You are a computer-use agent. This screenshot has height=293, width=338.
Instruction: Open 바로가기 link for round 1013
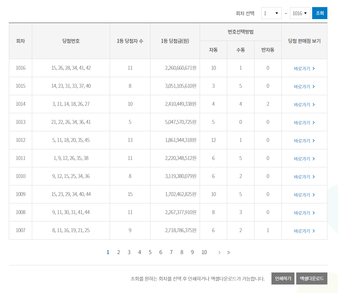pos(304,123)
